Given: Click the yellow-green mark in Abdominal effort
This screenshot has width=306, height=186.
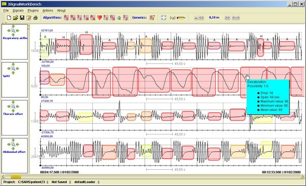Looking at the screenshot, I should (x=146, y=151).
